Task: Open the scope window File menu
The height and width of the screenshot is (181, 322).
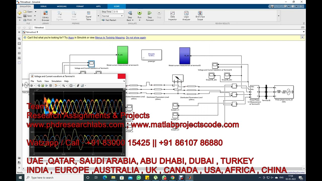Action: coord(32,81)
